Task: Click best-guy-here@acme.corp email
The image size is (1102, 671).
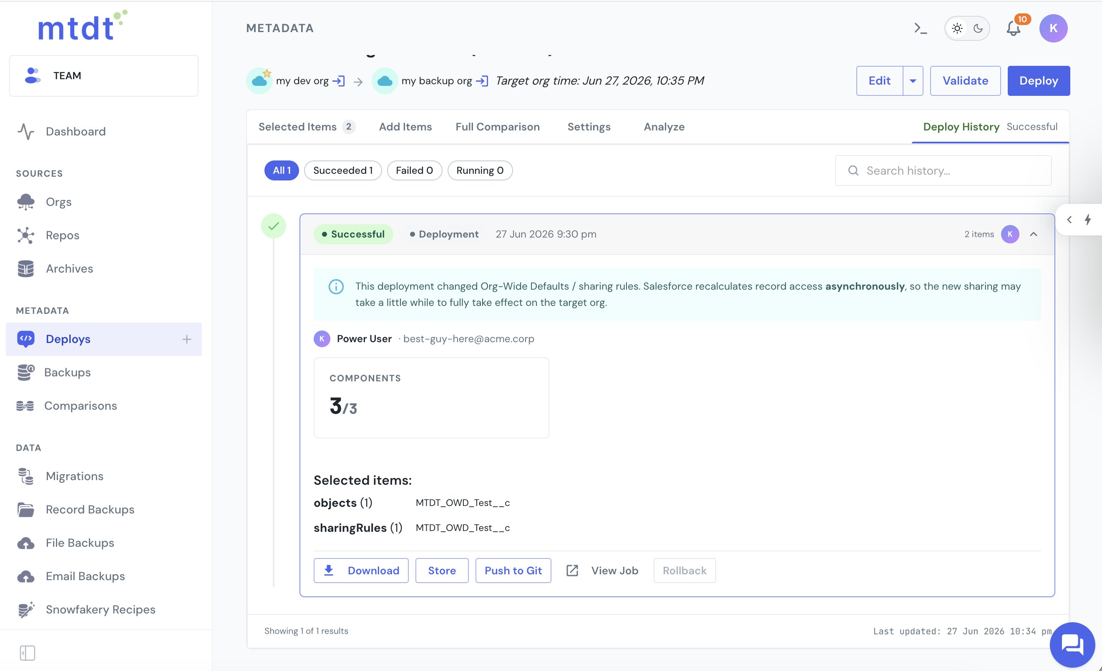Action: point(468,339)
